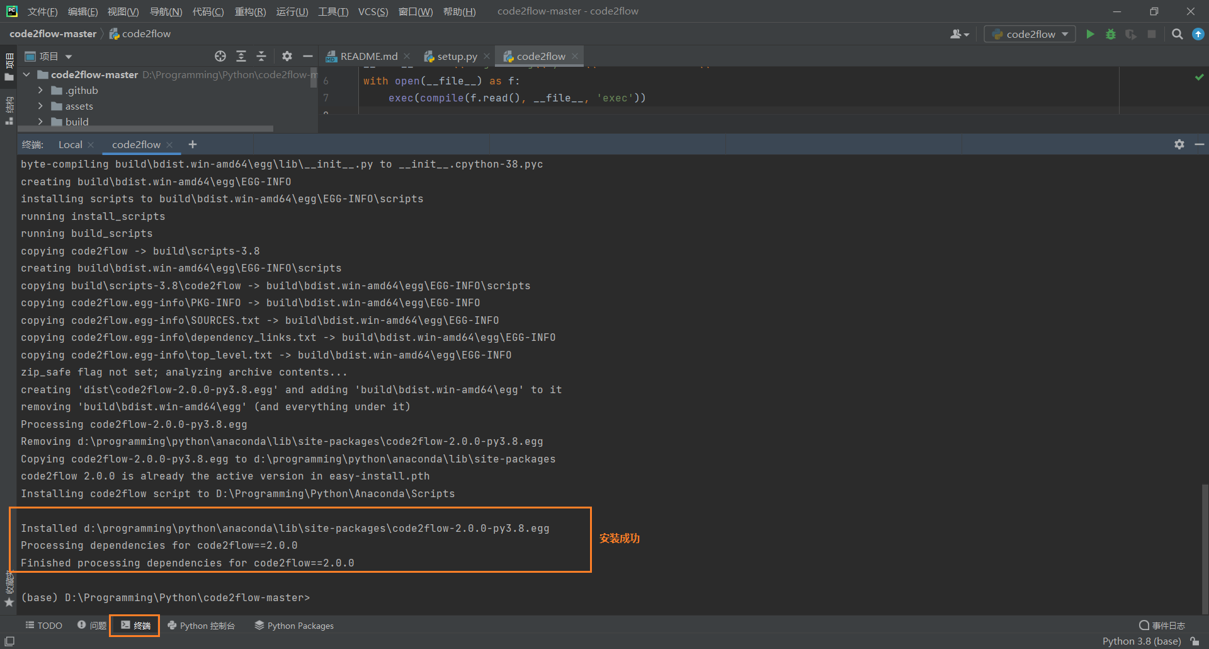Open the TODO tool window
The width and height of the screenshot is (1209, 649).
tap(43, 625)
